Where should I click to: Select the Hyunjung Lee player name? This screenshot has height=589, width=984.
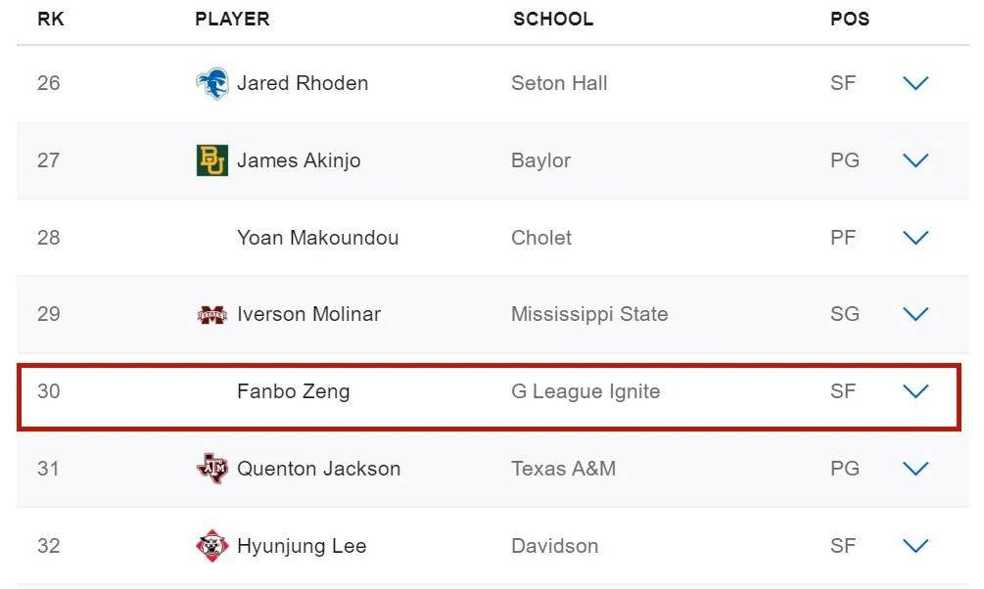[302, 546]
